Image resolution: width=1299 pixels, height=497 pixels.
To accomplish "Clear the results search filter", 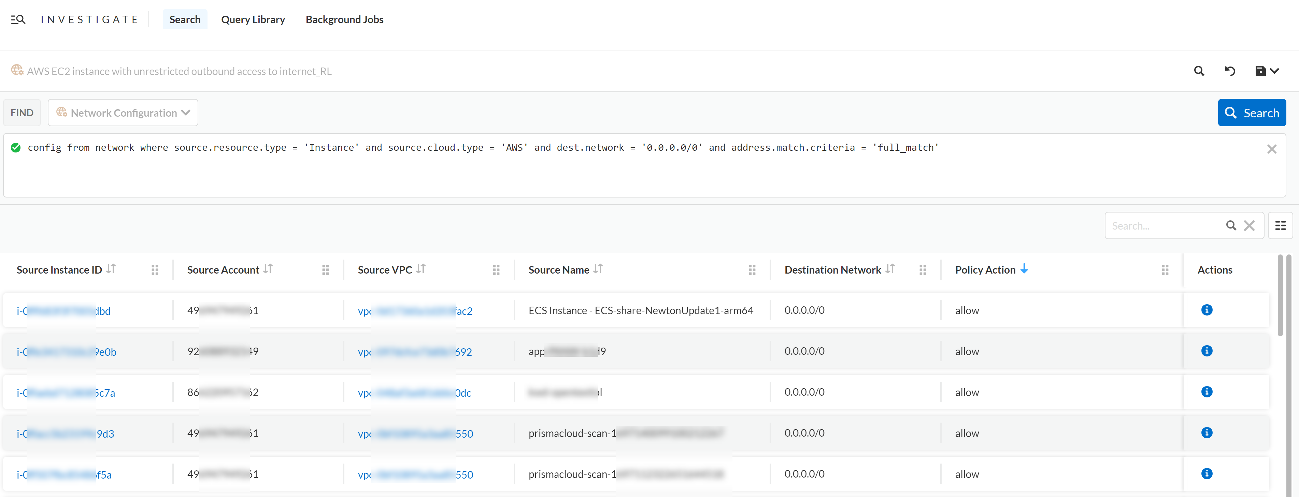I will 1249,226.
